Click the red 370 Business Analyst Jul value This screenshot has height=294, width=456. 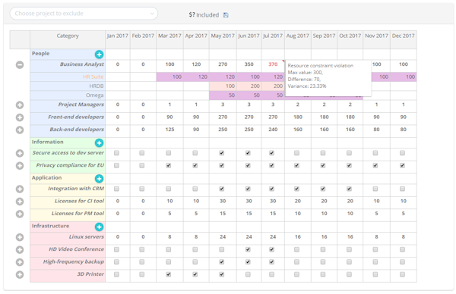click(x=273, y=64)
